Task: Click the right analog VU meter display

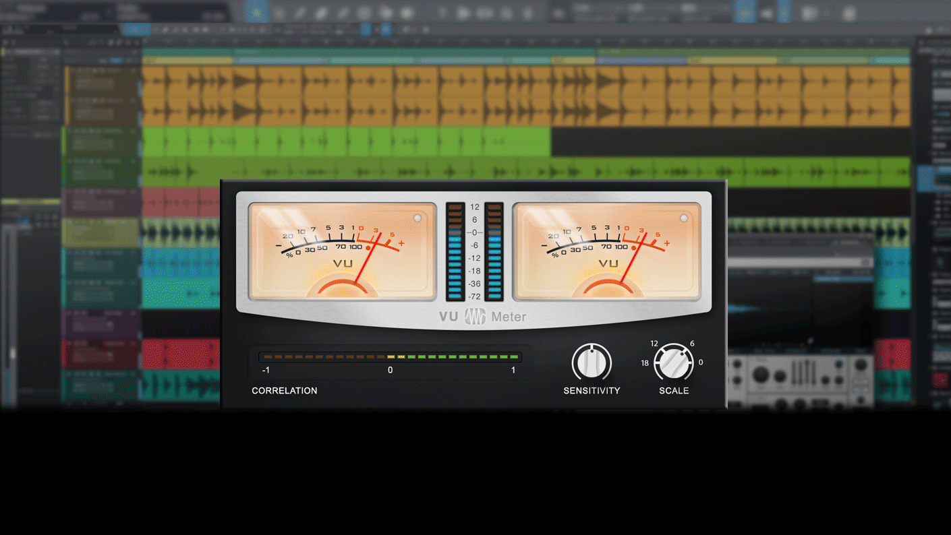Action: coord(607,251)
